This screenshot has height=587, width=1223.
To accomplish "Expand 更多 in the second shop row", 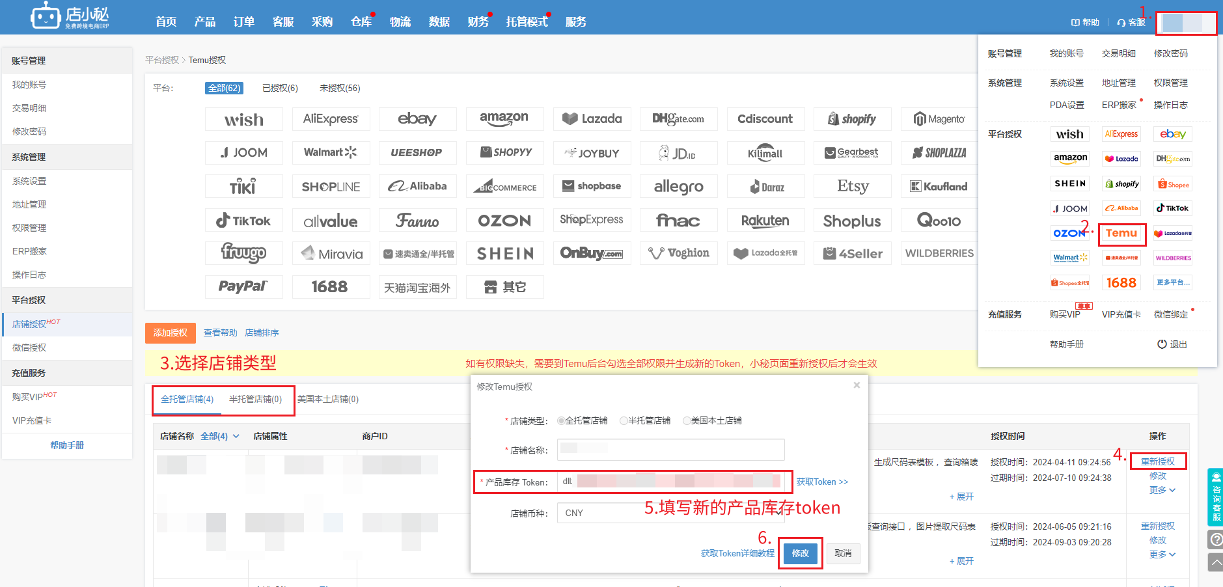I will pyautogui.click(x=1162, y=554).
